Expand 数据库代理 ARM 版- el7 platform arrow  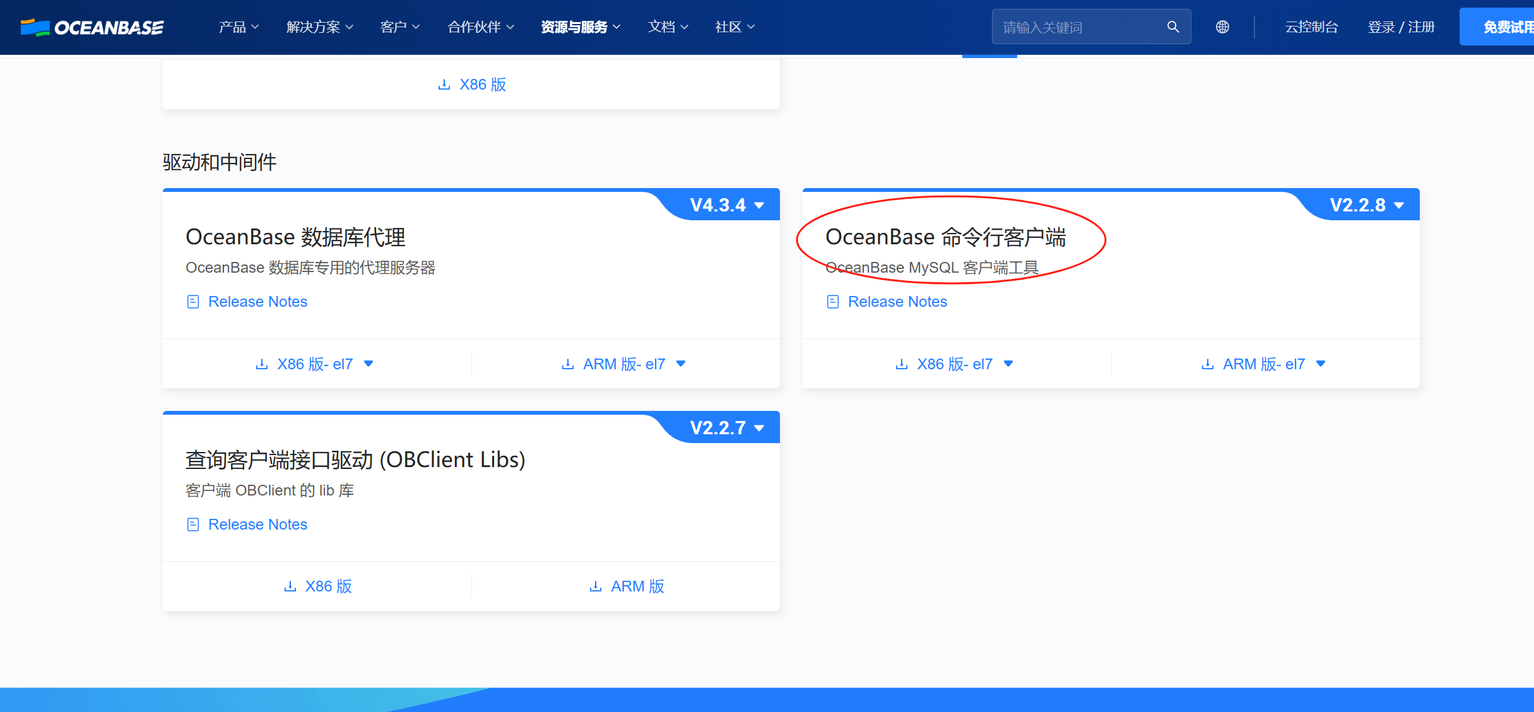(x=681, y=364)
